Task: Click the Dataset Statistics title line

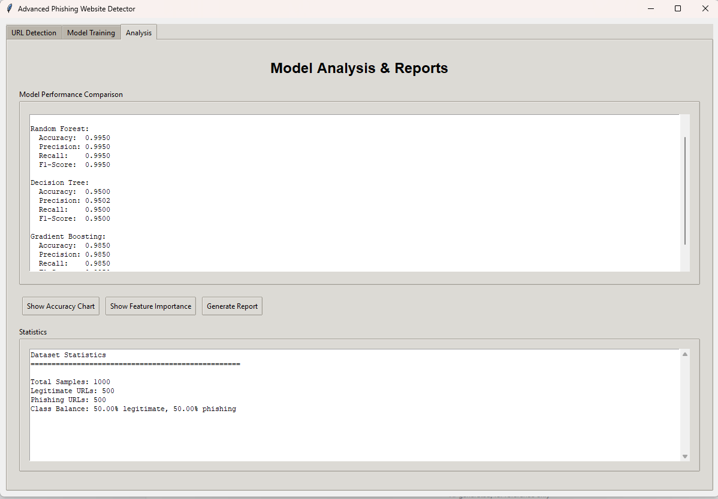Action: 68,355
